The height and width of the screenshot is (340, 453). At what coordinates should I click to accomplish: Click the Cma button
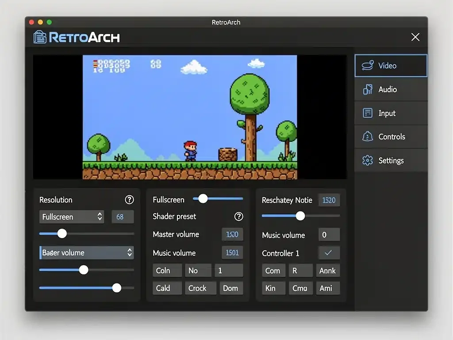tap(301, 288)
